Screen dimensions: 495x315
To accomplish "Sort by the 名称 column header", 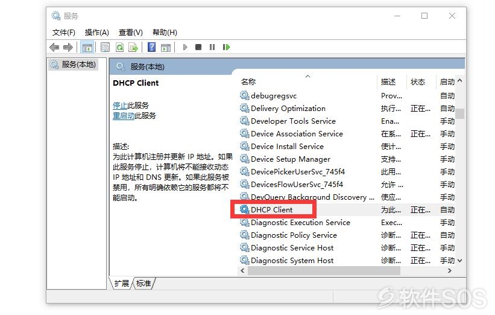I will pos(248,82).
